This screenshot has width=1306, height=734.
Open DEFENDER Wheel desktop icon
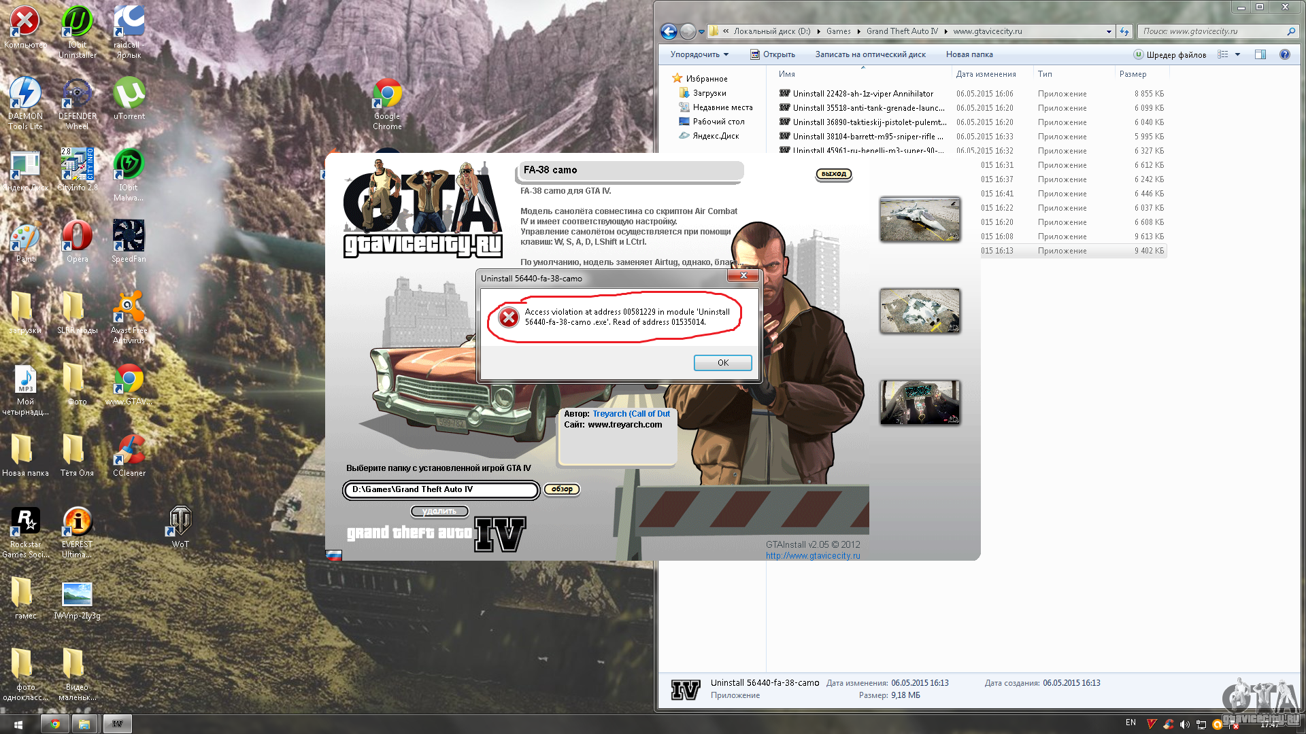[x=77, y=103]
